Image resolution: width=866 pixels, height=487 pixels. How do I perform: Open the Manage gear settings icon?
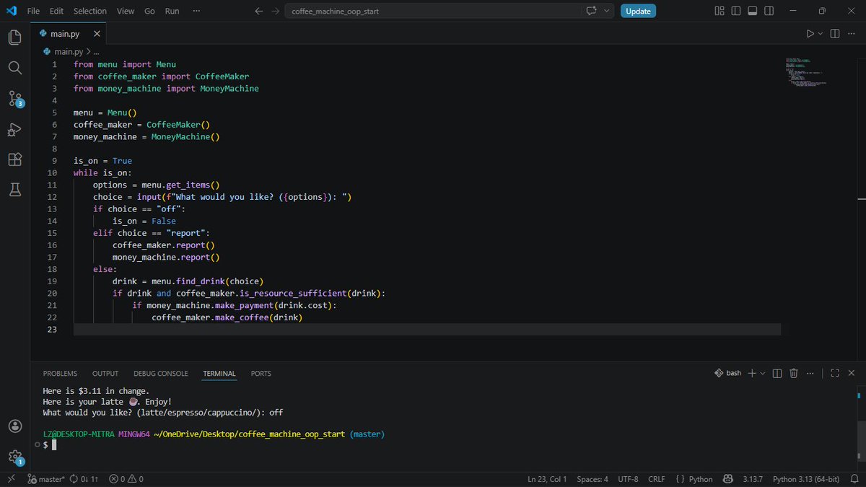click(x=15, y=457)
